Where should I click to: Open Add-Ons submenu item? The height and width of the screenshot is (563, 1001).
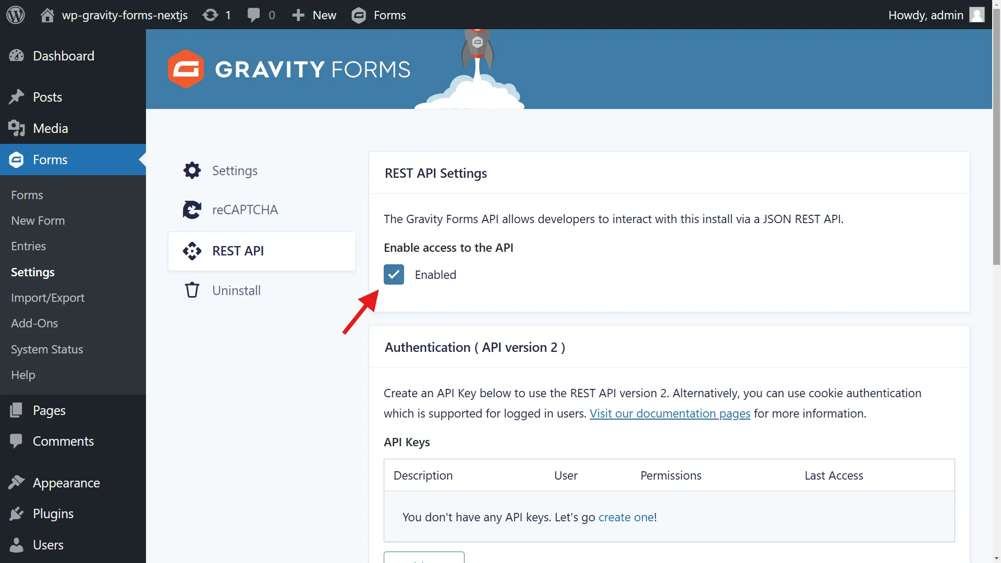(34, 323)
